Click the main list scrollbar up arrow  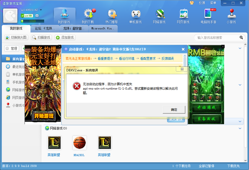[245, 44]
